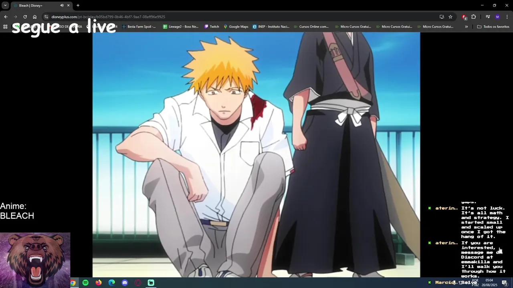Screen dimensions: 513x288
Task: Open the red circle Opera icon in taskbar
Action: (138, 283)
